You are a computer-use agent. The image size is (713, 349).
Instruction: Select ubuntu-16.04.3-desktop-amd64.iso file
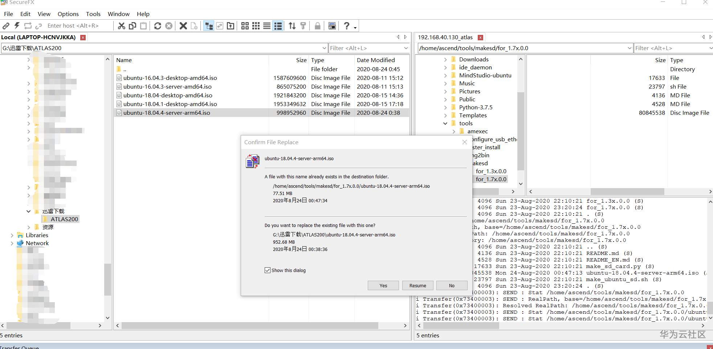tap(261, 78)
